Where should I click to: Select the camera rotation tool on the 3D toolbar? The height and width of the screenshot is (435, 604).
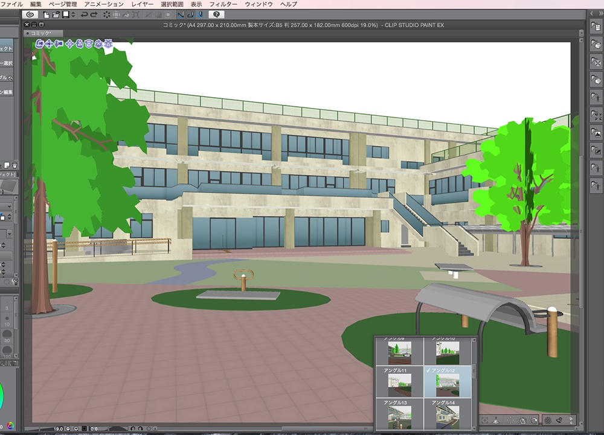coord(40,45)
